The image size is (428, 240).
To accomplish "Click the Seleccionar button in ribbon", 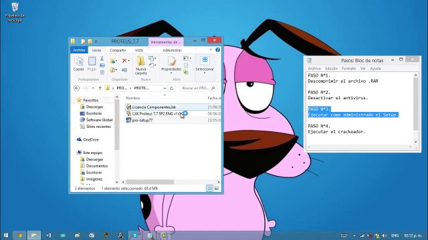I will (x=205, y=65).
